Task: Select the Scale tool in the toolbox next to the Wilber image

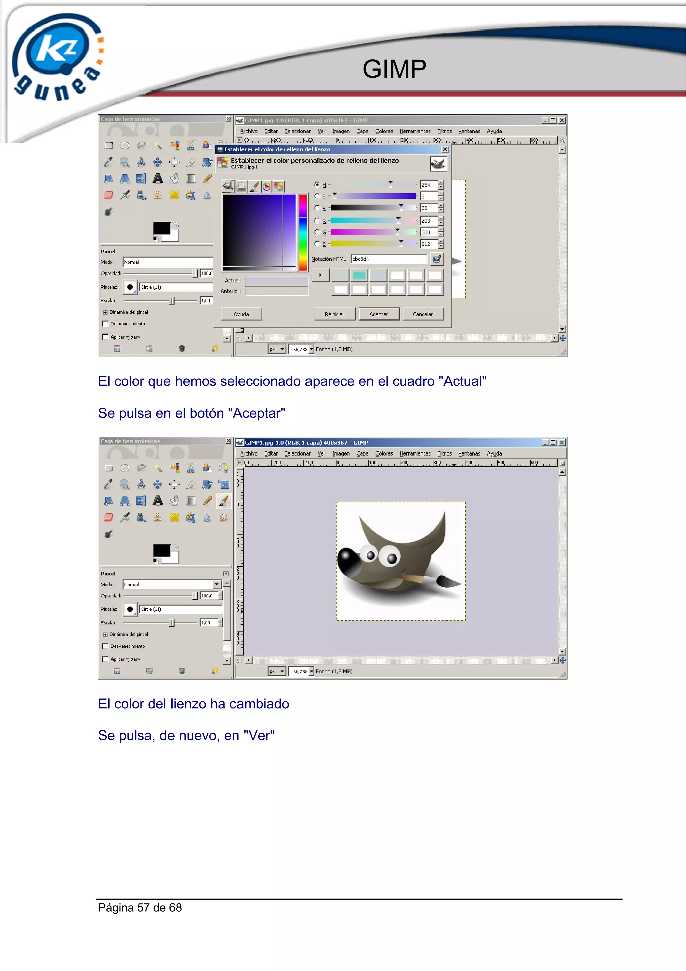Action: tap(224, 484)
